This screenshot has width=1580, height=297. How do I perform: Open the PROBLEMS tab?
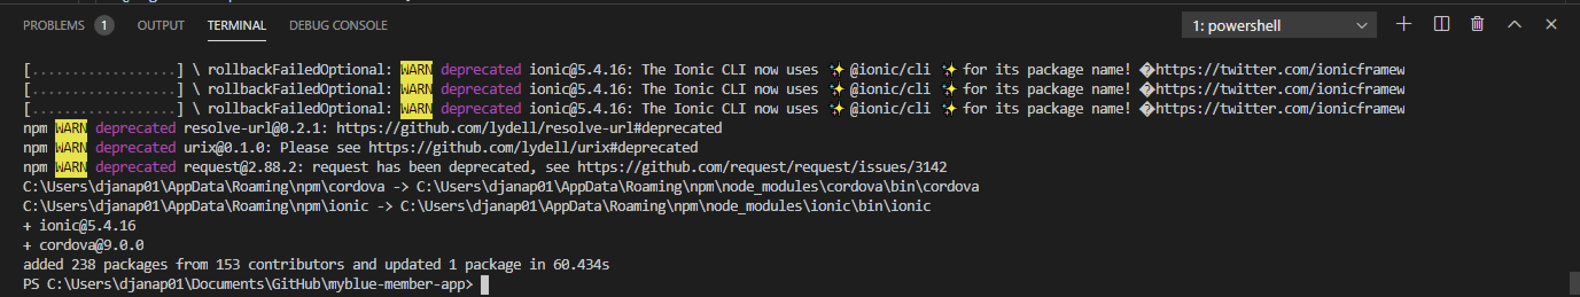(53, 25)
